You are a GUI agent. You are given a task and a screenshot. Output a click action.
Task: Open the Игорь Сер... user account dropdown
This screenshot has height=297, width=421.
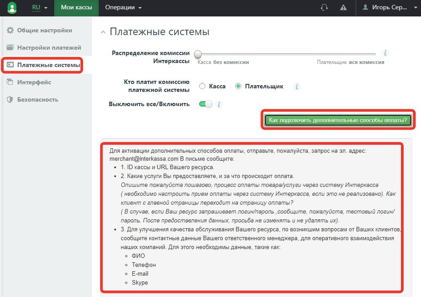[390, 8]
